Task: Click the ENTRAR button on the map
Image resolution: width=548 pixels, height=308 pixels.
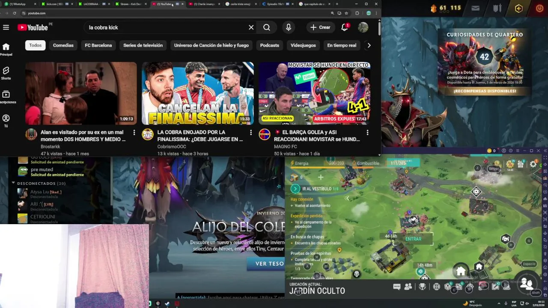Action: coord(413,239)
